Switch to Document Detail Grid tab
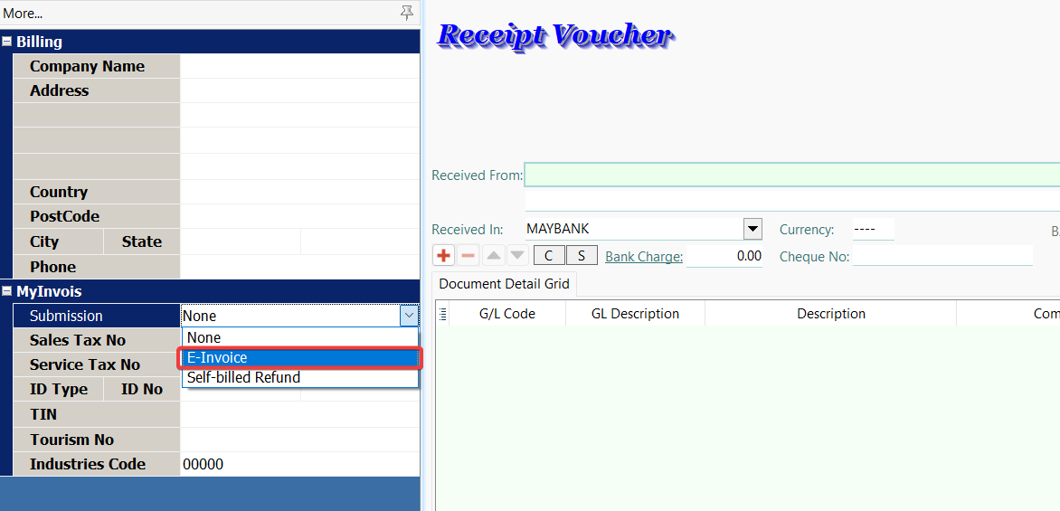Image resolution: width=1060 pixels, height=511 pixels. (504, 284)
